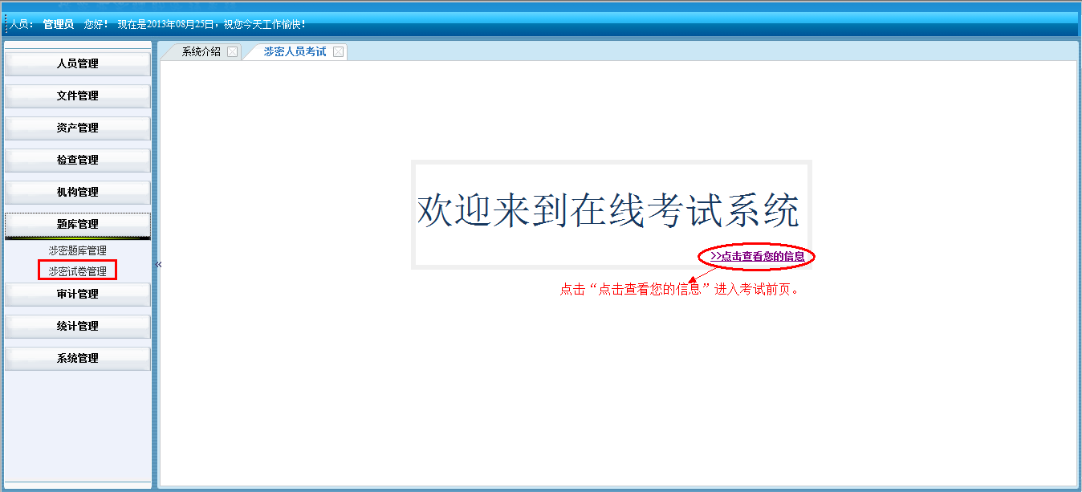
Task: Open 涉密题库管理 in the sidebar
Action: coord(77,250)
